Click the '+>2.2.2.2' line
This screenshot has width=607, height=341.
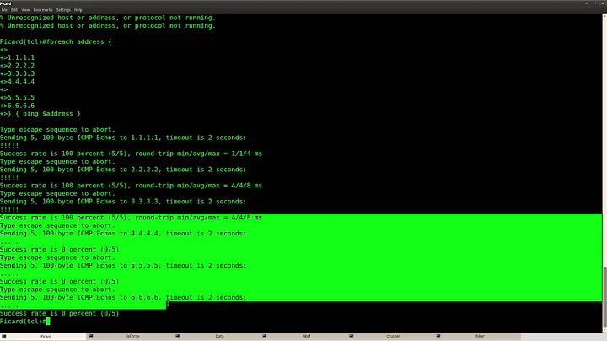(x=18, y=66)
